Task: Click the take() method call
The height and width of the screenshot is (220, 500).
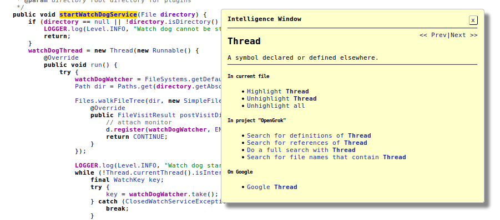Action: coord(199,194)
